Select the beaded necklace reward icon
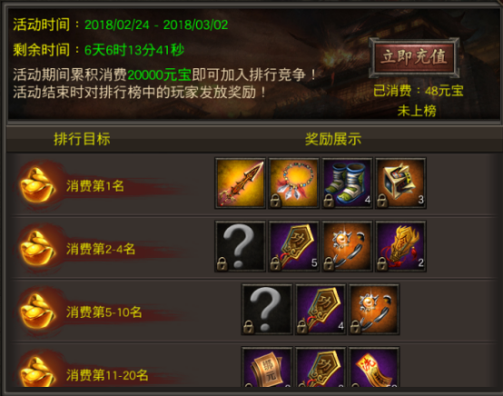This screenshot has width=503, height=396. tap(294, 183)
